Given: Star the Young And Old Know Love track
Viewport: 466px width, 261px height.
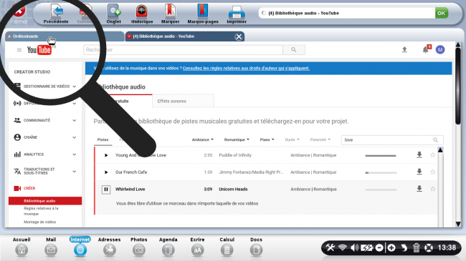Looking at the screenshot, I should pos(433,155).
